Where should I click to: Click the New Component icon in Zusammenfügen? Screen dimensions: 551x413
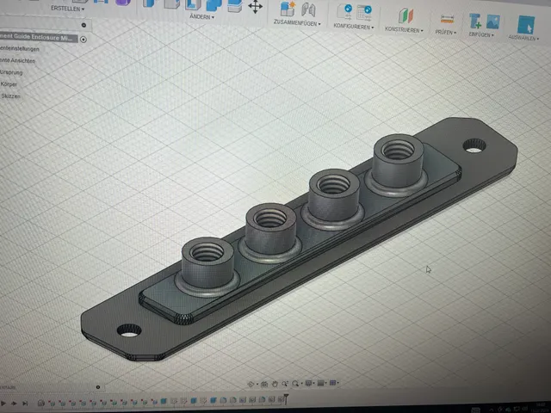point(288,9)
